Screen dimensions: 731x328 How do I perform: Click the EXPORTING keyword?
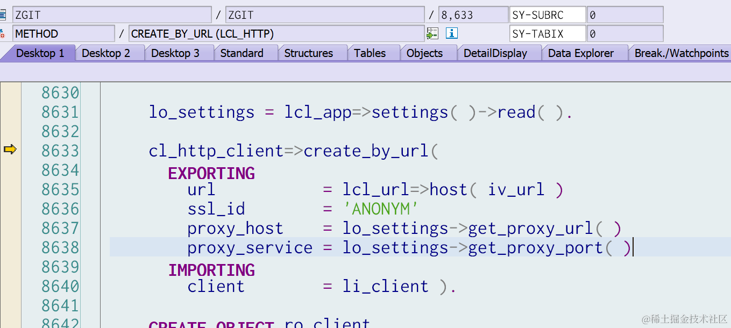tap(211, 174)
